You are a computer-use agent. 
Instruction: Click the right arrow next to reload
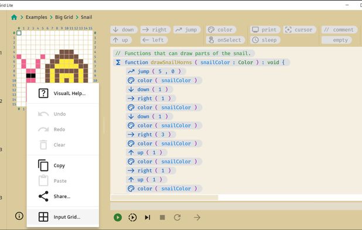[197, 217]
